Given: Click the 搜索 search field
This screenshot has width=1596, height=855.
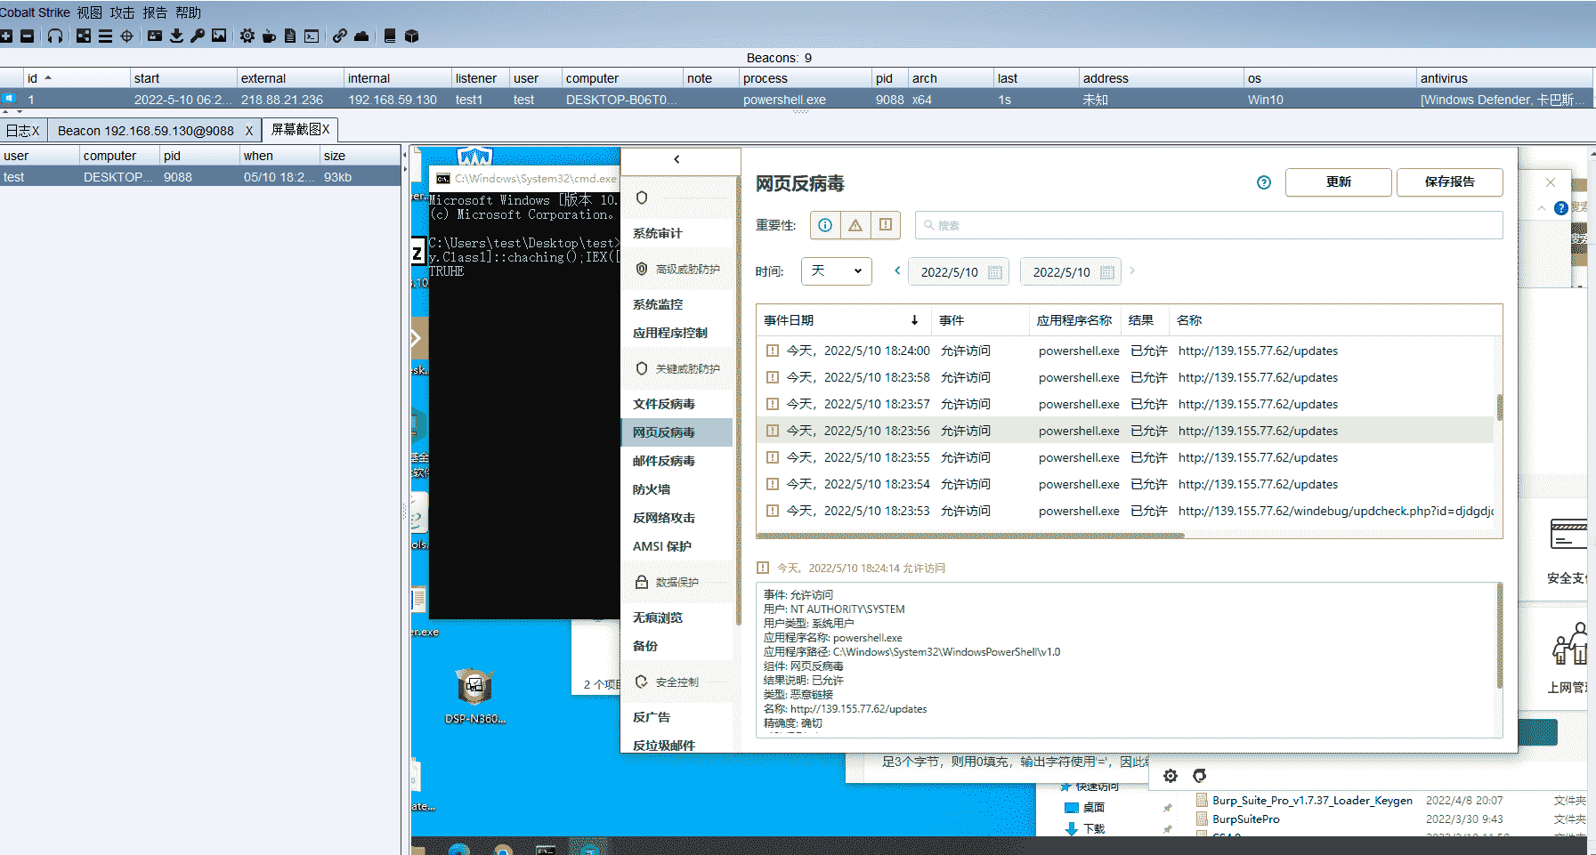Looking at the screenshot, I should point(1208,225).
